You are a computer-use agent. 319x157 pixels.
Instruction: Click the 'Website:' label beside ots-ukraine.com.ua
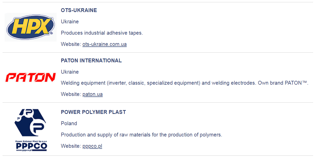tap(71, 44)
